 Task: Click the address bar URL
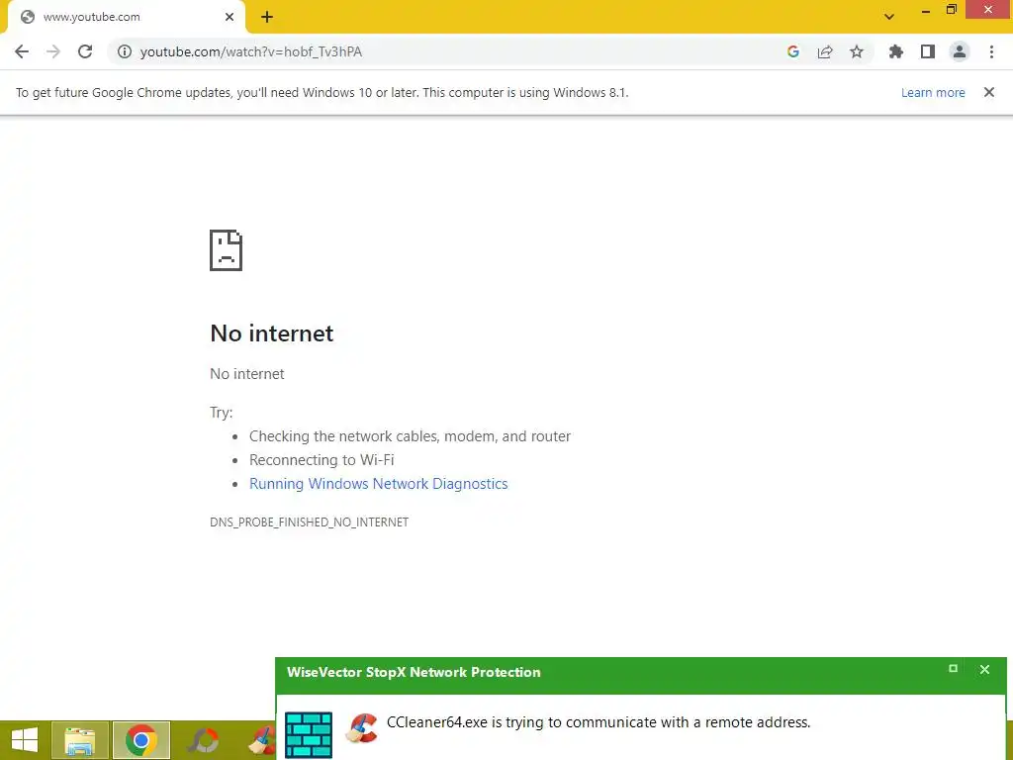coord(250,51)
